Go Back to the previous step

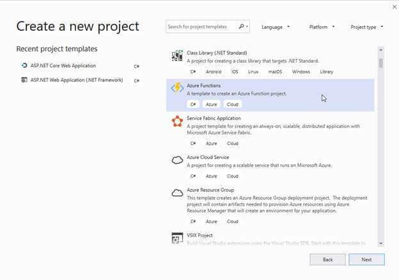327,259
